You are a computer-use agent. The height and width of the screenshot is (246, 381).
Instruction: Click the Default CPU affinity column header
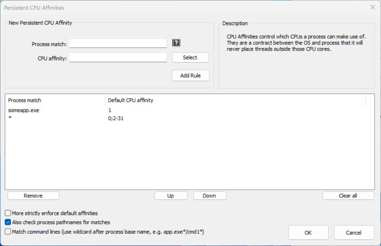[x=130, y=100]
